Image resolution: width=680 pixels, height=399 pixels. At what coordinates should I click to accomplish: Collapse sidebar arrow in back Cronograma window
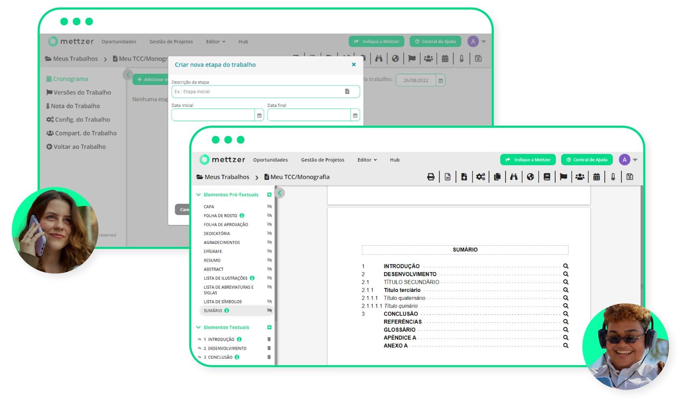[x=128, y=74]
